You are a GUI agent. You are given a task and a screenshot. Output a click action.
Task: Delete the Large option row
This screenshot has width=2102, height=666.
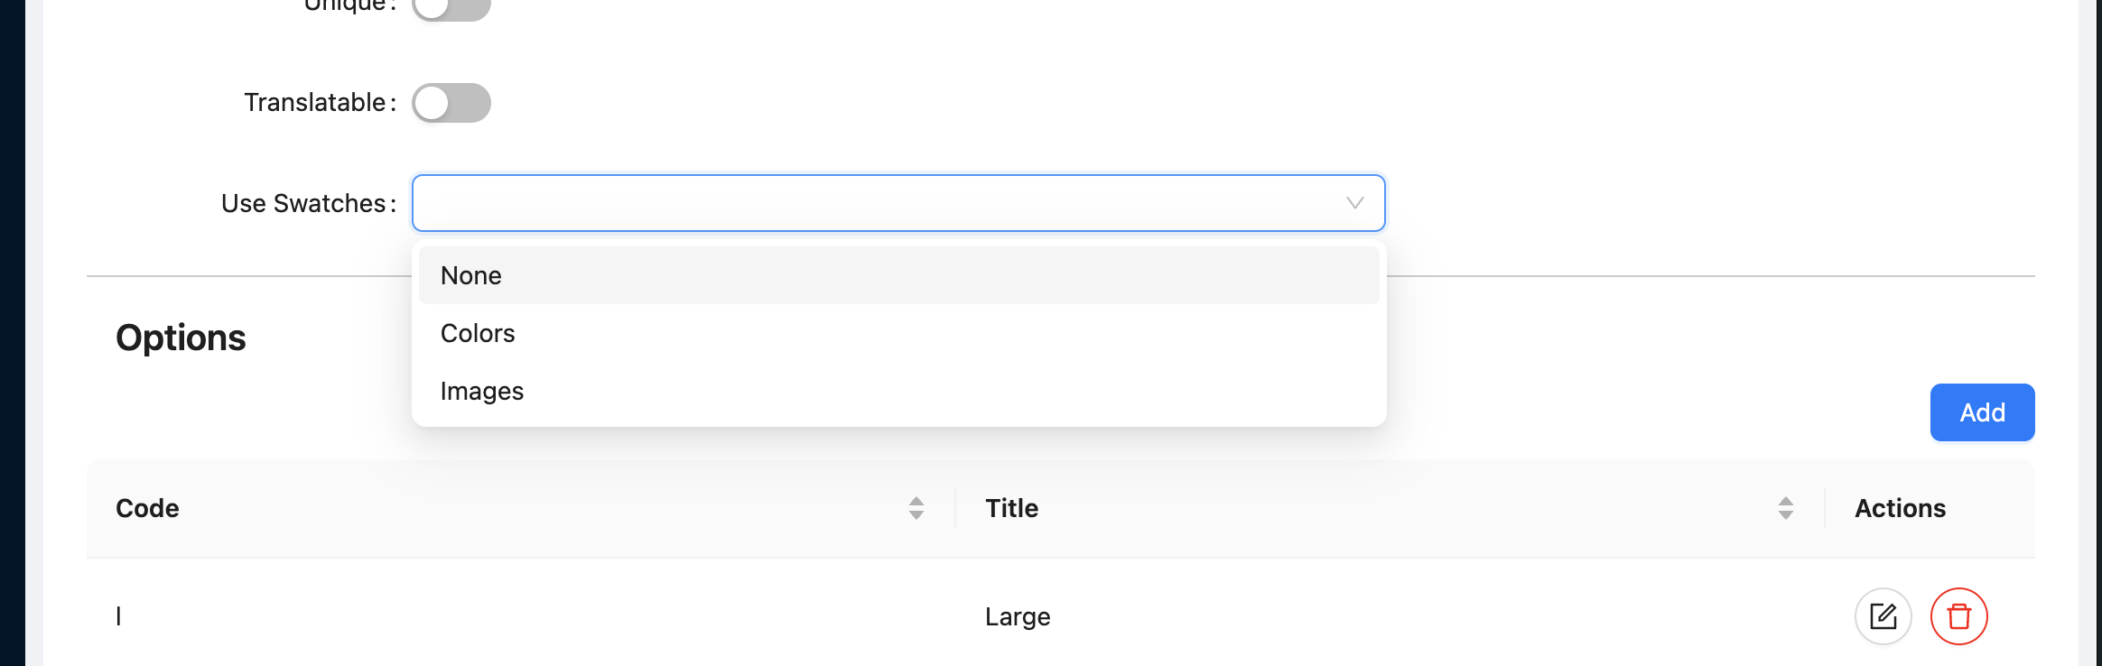point(1958,616)
